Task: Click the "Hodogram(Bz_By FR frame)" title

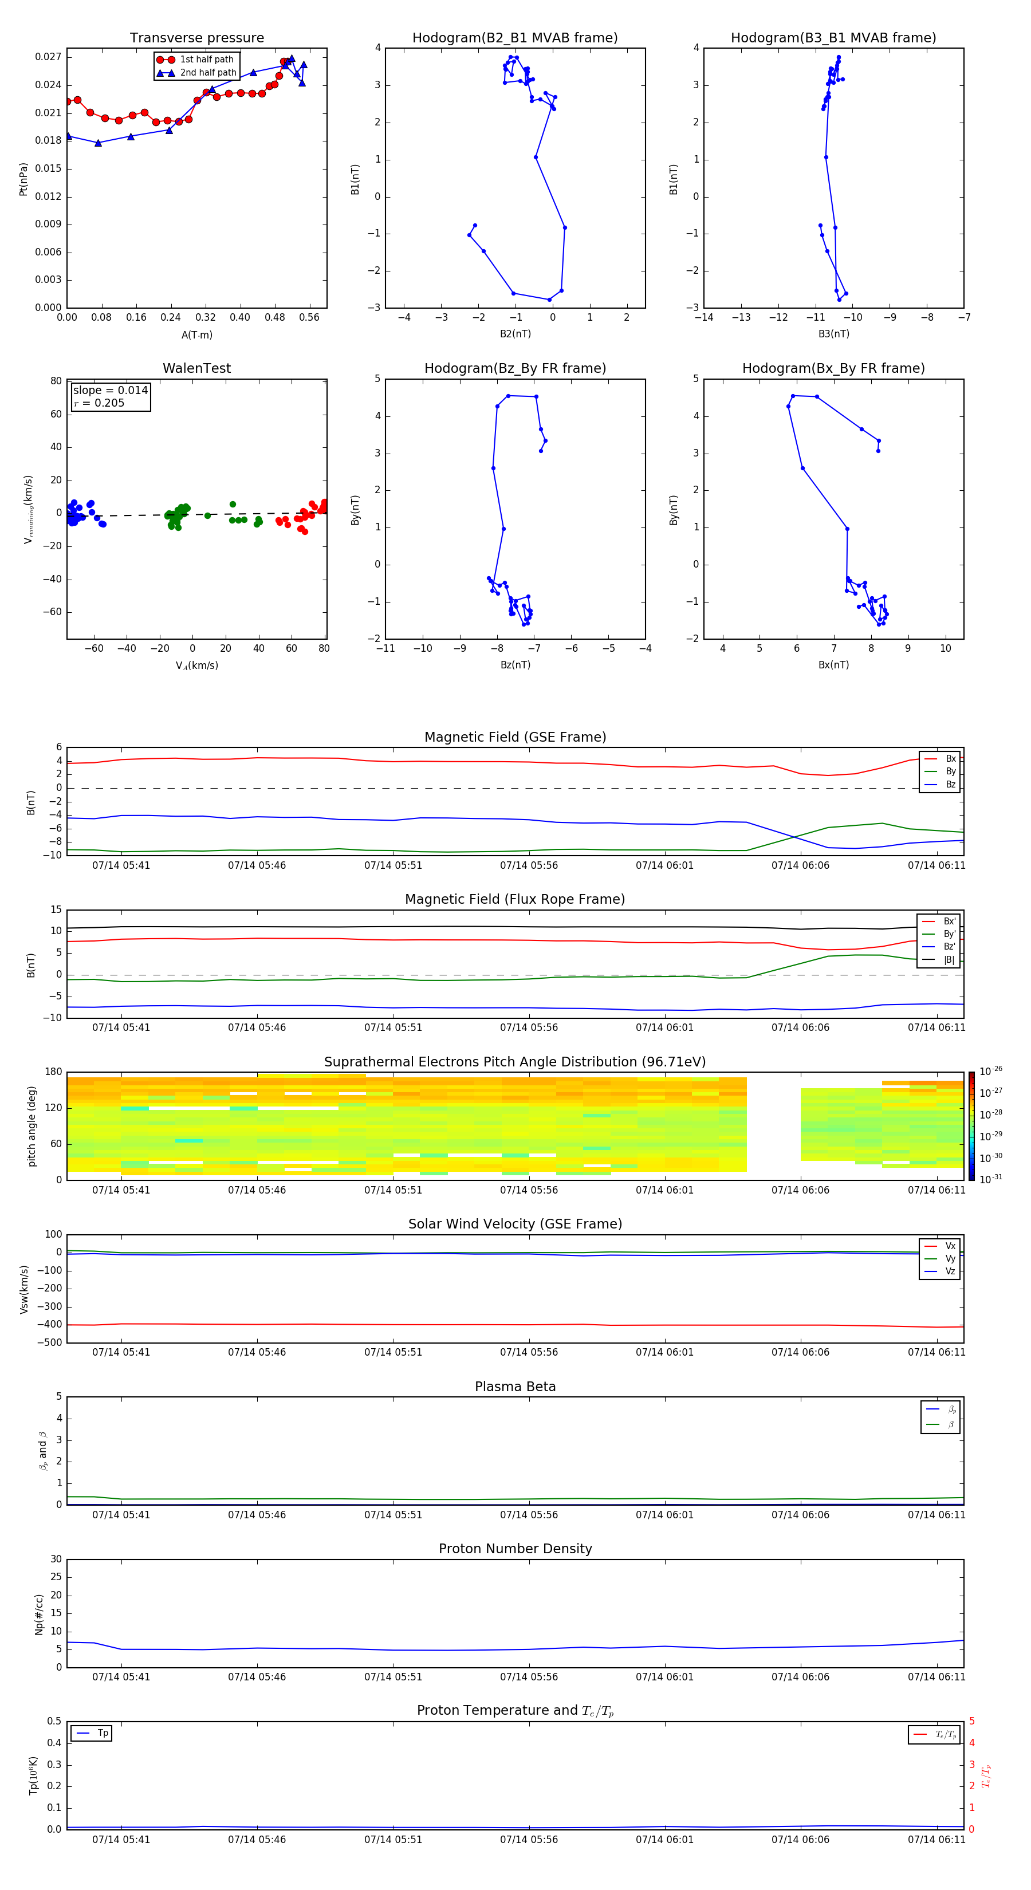Action: click(515, 368)
